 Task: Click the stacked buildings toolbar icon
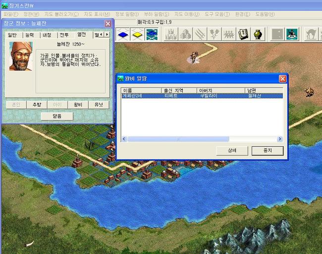(185, 34)
